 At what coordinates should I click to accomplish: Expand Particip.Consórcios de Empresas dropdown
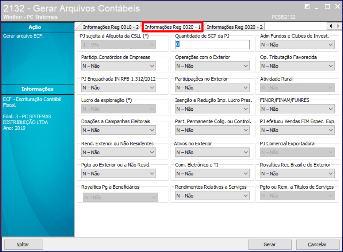[x=119, y=66]
